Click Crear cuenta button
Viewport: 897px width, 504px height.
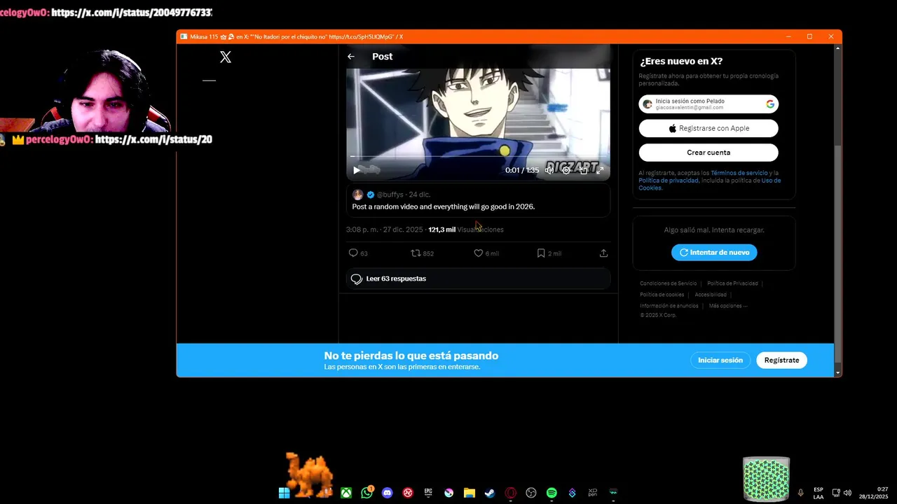(x=708, y=153)
